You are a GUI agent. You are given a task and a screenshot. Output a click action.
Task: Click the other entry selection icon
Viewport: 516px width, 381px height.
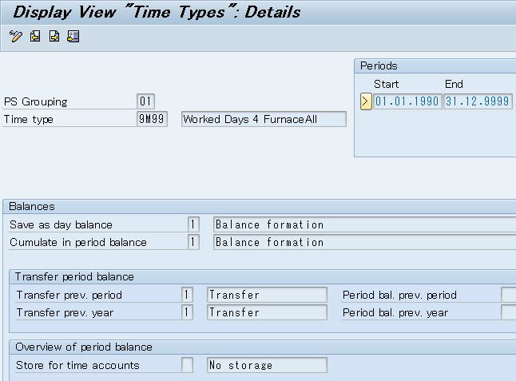[x=73, y=37]
